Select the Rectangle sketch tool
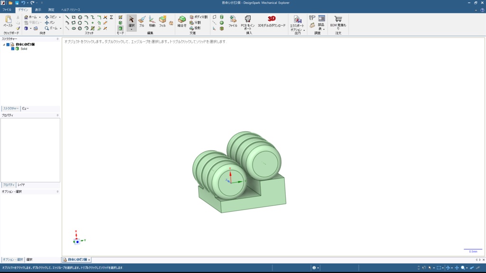486x273 pixels. (74, 18)
